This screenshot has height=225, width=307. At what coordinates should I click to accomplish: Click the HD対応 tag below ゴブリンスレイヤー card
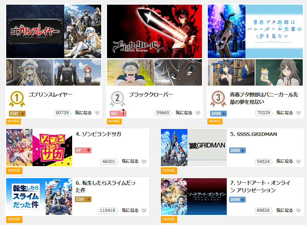14,121
